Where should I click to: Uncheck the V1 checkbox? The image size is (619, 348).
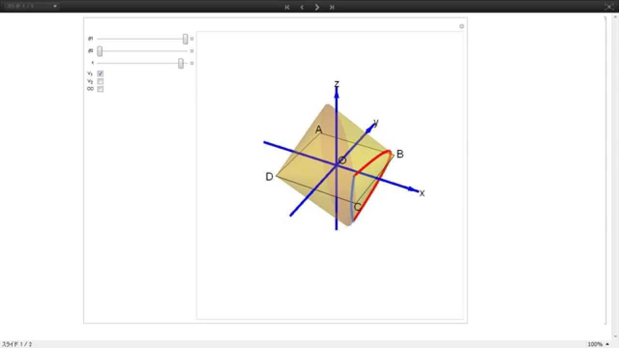(101, 73)
